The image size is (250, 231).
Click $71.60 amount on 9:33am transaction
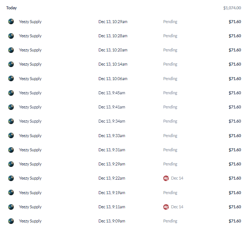[235, 136]
